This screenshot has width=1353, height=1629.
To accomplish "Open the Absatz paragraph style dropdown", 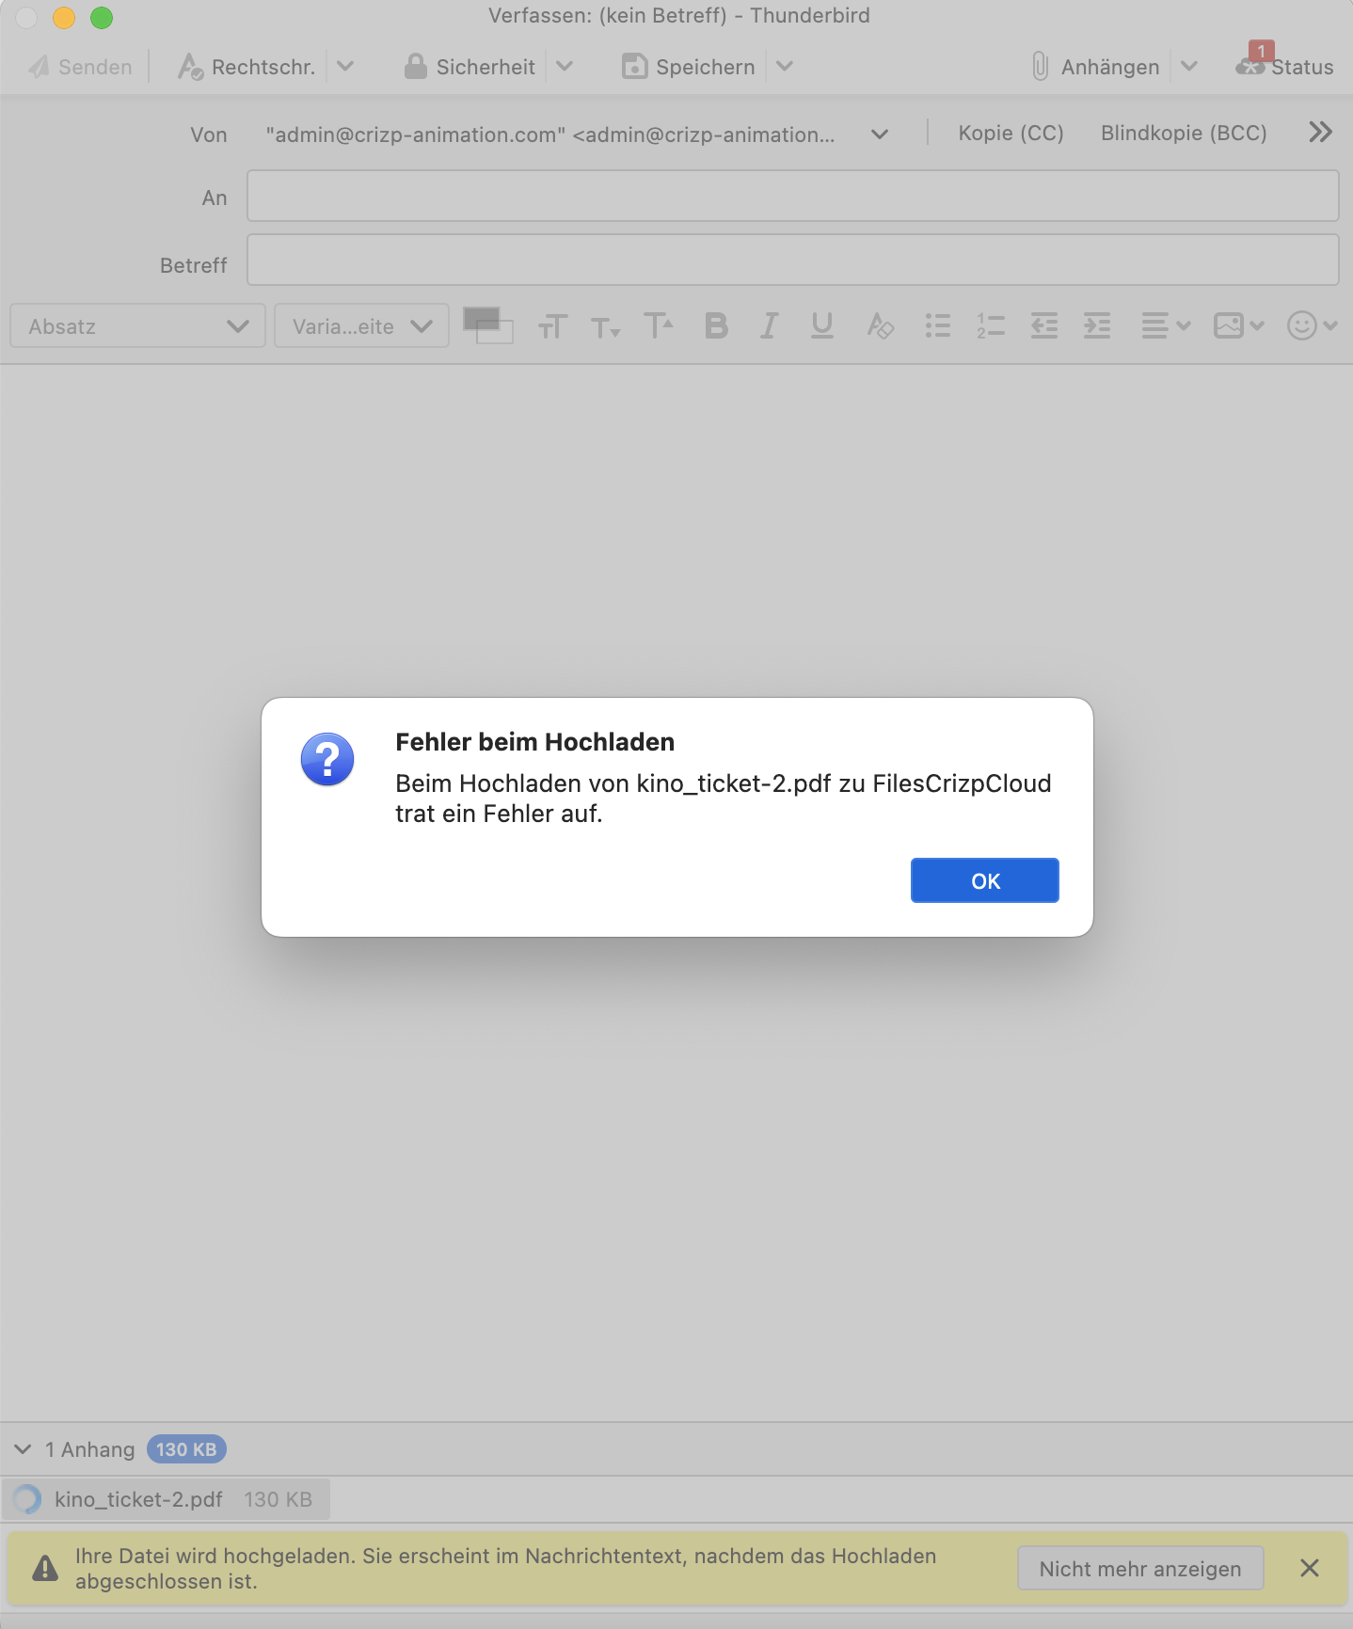I will (x=137, y=326).
